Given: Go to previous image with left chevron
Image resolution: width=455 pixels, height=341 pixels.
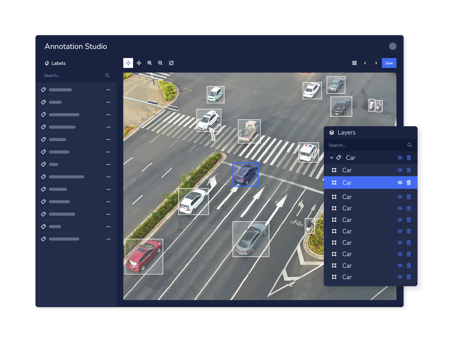Looking at the screenshot, I should click(365, 63).
